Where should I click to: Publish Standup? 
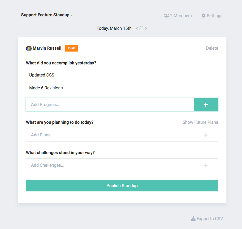tap(122, 186)
